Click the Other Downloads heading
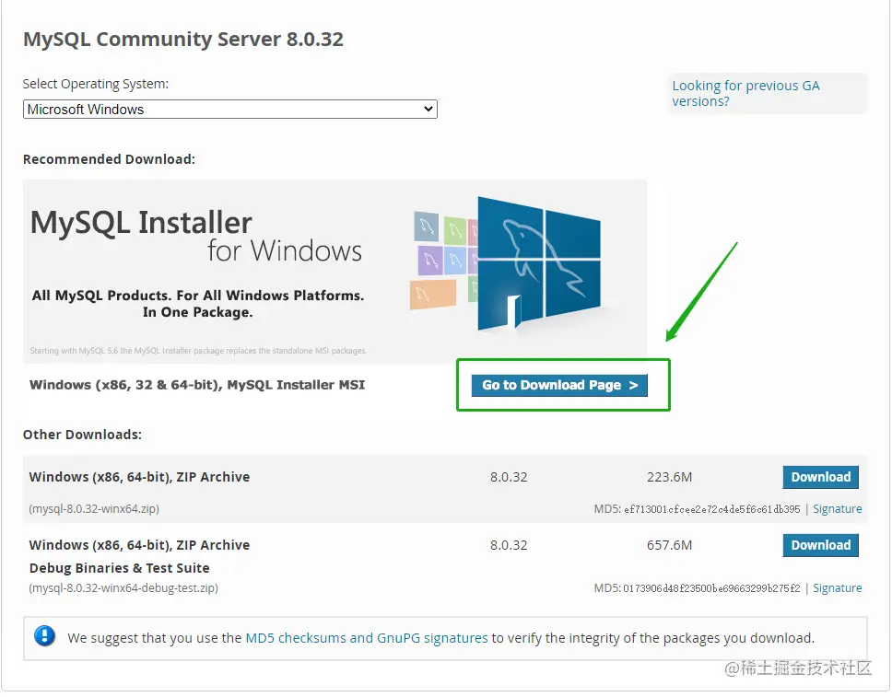The width and height of the screenshot is (892, 697). pyautogui.click(x=83, y=435)
